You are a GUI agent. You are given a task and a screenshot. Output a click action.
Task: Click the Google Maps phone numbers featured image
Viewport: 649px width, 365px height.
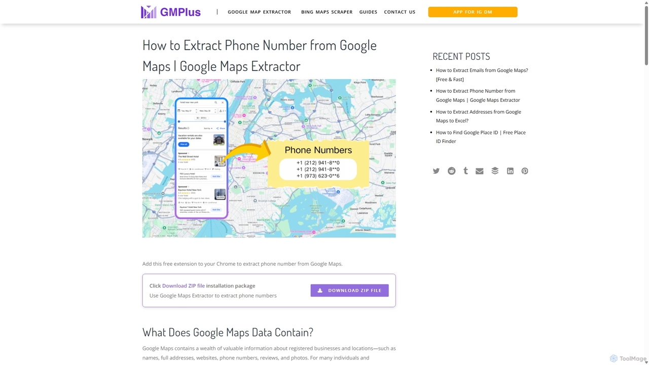click(x=269, y=158)
